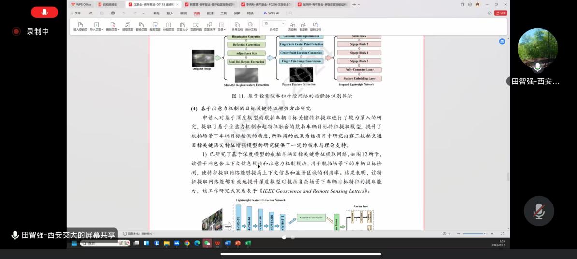
Task: Click the 提取页面 (extract pages) icon
Action: (x=128, y=26)
